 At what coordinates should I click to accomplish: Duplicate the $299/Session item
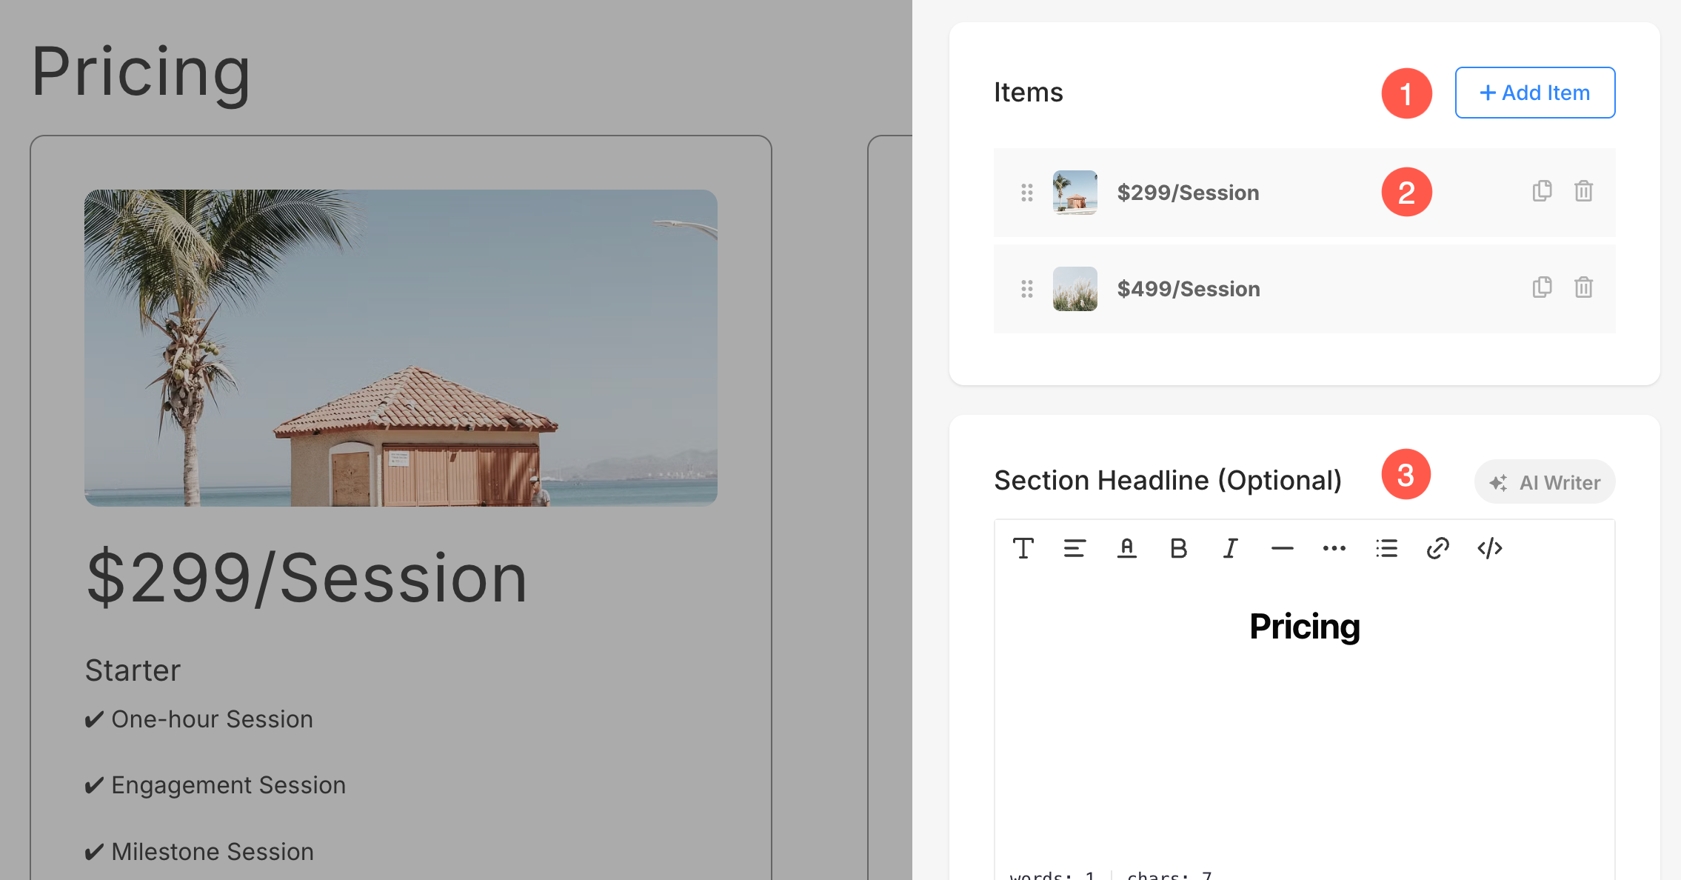[1542, 191]
